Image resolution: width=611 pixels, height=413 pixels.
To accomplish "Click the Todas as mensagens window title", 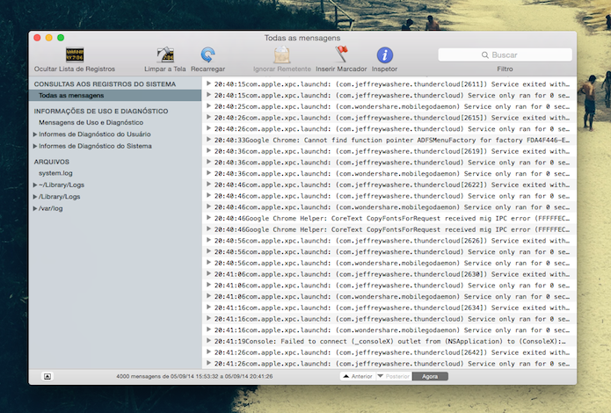I will 302,38.
